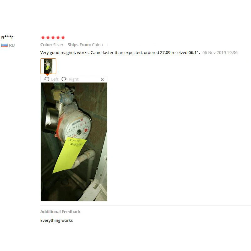Viewport: 251px width, 251px height.
Task: Click the "Everything works" feedback text
Action: [56, 221]
